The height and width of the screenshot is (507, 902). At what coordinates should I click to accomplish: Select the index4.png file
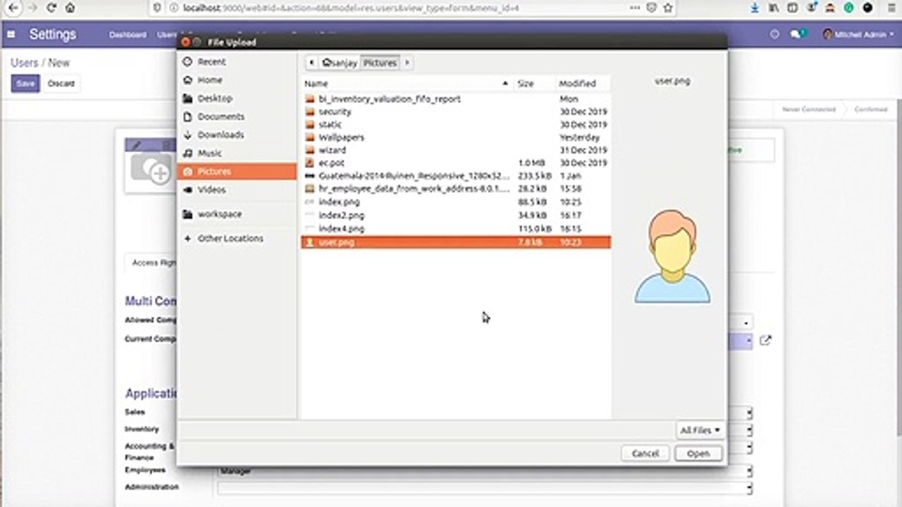456,229
